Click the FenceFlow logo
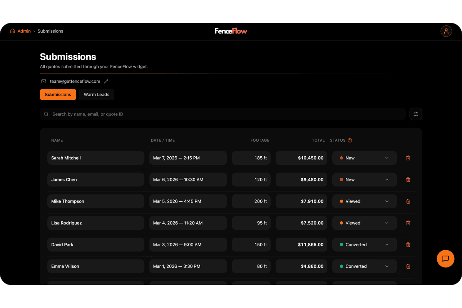 (x=231, y=31)
